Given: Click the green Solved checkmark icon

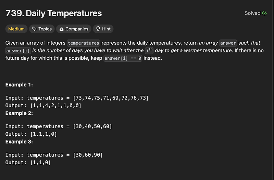Looking at the screenshot, I should pyautogui.click(x=264, y=13).
